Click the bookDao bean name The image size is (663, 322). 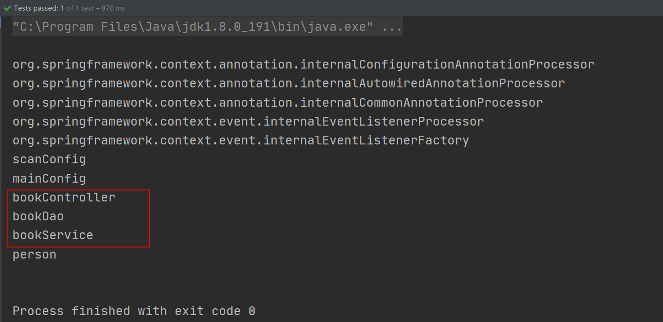tap(38, 216)
